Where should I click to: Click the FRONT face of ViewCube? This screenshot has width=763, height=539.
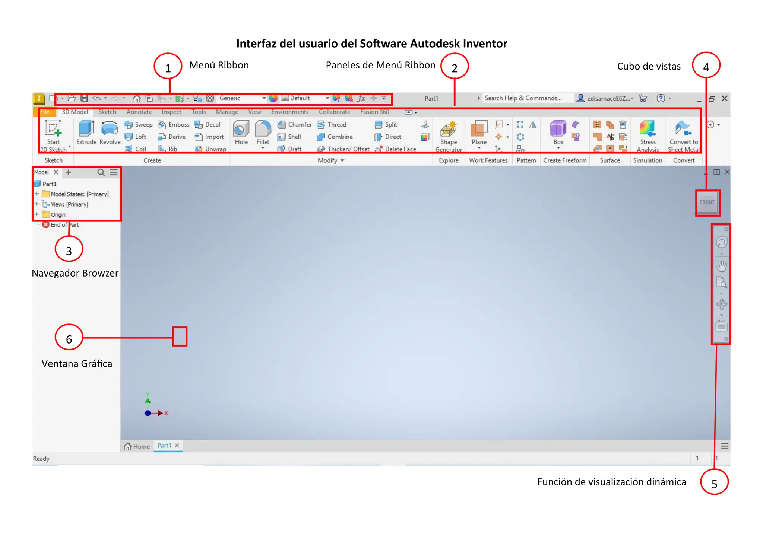707,202
